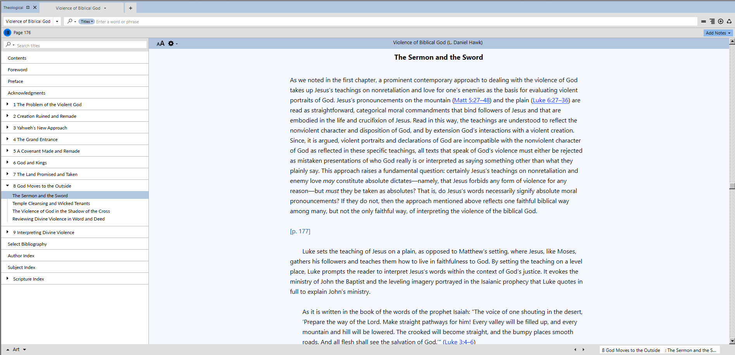Open a new tab with plus button
This screenshot has width=735, height=355.
[x=131, y=8]
